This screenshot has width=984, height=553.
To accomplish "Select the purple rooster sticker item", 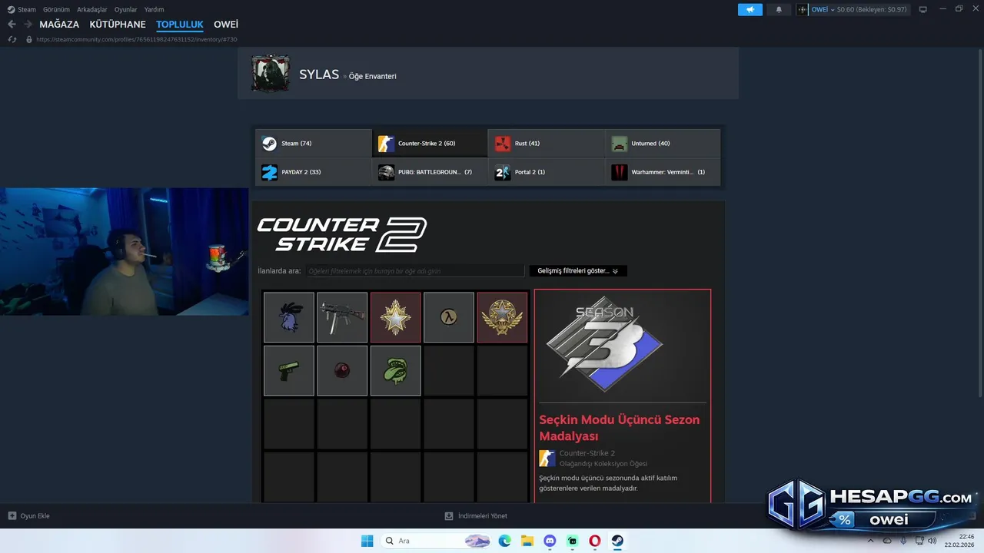I will pyautogui.click(x=289, y=317).
